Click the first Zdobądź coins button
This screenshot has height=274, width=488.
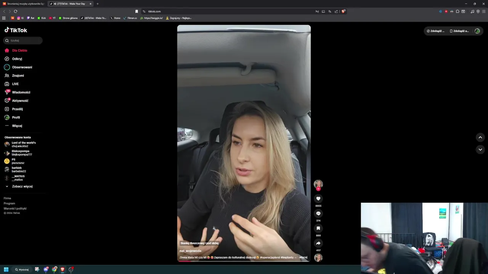click(435, 31)
